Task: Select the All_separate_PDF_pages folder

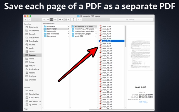Action: point(84,26)
